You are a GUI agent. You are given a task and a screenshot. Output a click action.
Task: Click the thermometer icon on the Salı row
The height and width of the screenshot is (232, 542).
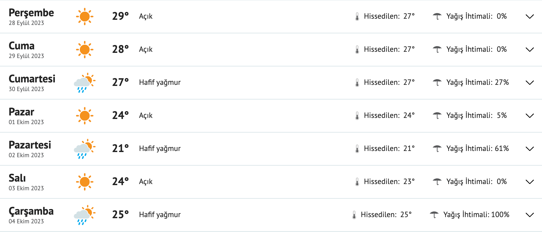coord(357,181)
